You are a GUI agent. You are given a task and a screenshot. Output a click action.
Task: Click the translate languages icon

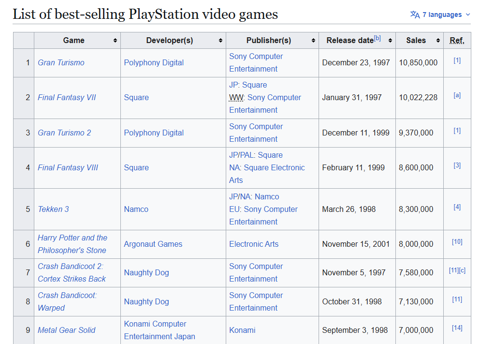(x=415, y=15)
